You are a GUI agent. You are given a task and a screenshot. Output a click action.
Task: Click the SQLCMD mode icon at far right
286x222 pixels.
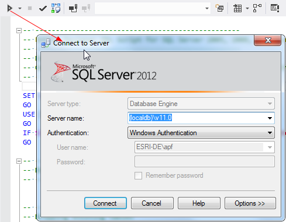pyautogui.click(x=275, y=8)
